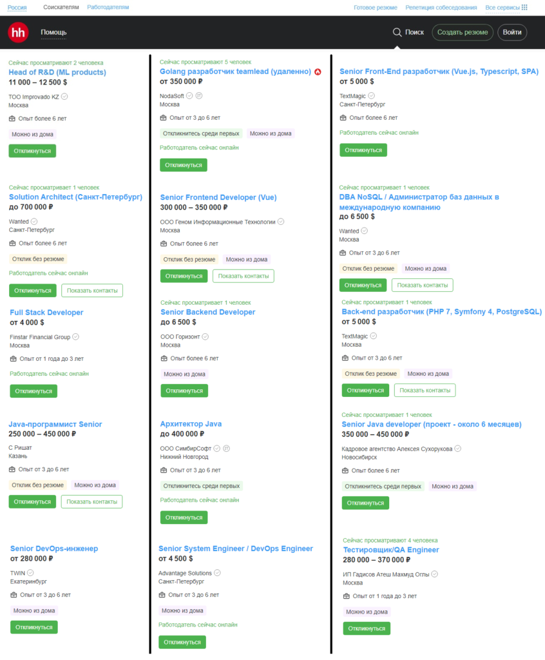Click verified checkmark next to Advantage Solutions
Screen dimensions: 545x660
pos(217,573)
